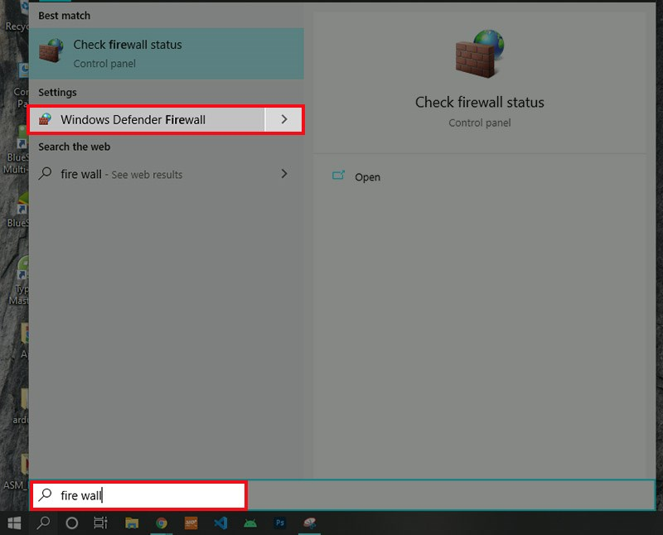Click the small Windows Defender Firewall icon
Image resolution: width=663 pixels, height=535 pixels.
tap(46, 119)
